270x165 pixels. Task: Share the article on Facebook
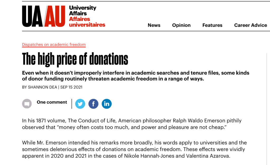[x=93, y=104]
